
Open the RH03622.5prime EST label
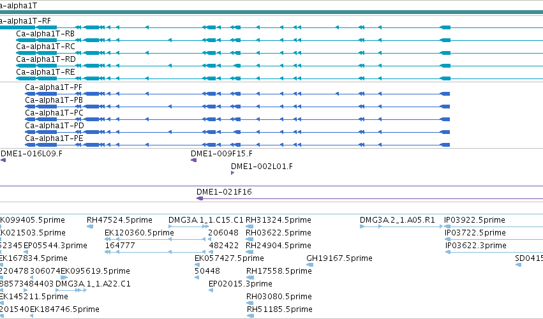[278, 233]
